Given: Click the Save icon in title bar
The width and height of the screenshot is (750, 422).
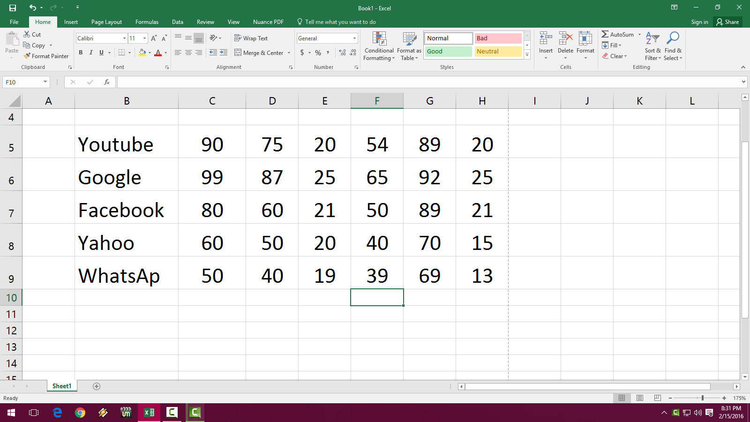Looking at the screenshot, I should click(x=13, y=8).
